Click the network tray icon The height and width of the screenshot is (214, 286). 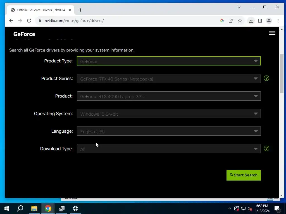click(243, 208)
